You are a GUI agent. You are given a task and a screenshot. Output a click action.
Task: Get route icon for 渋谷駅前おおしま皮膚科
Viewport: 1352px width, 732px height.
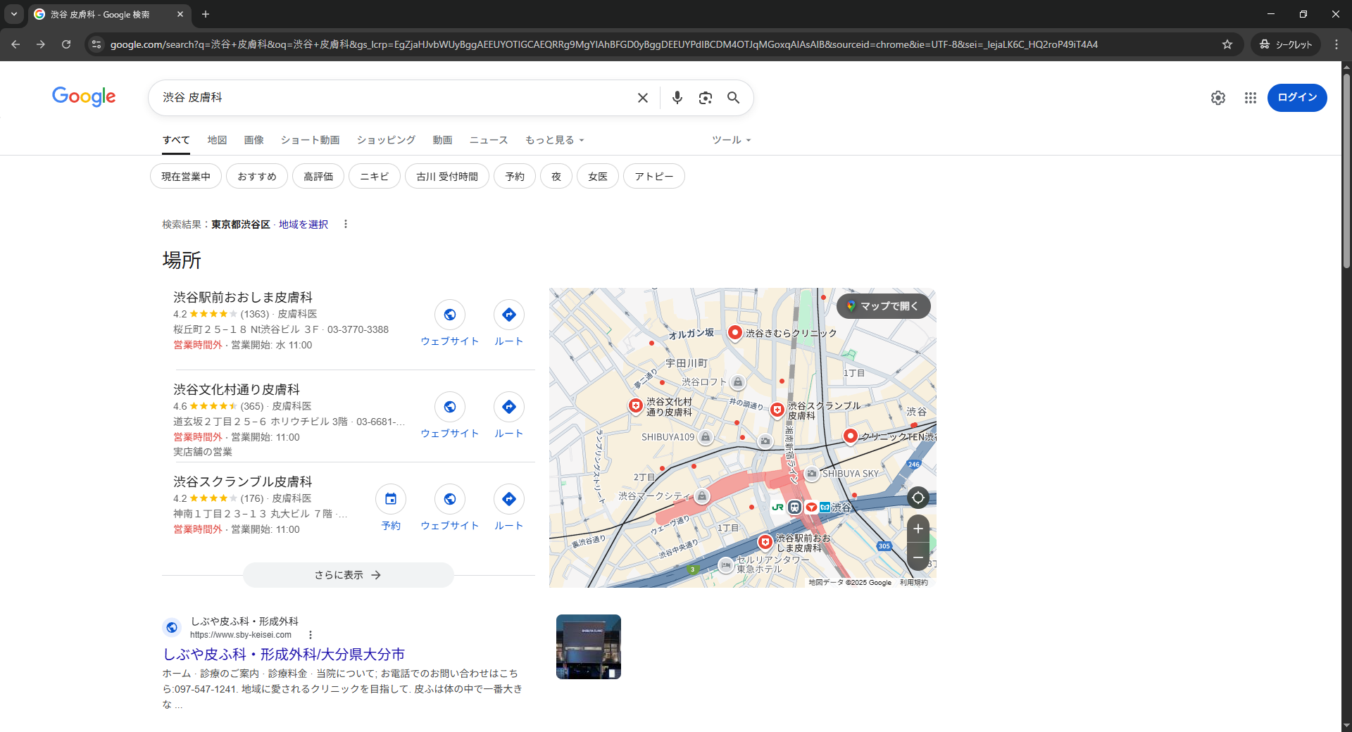pos(509,315)
